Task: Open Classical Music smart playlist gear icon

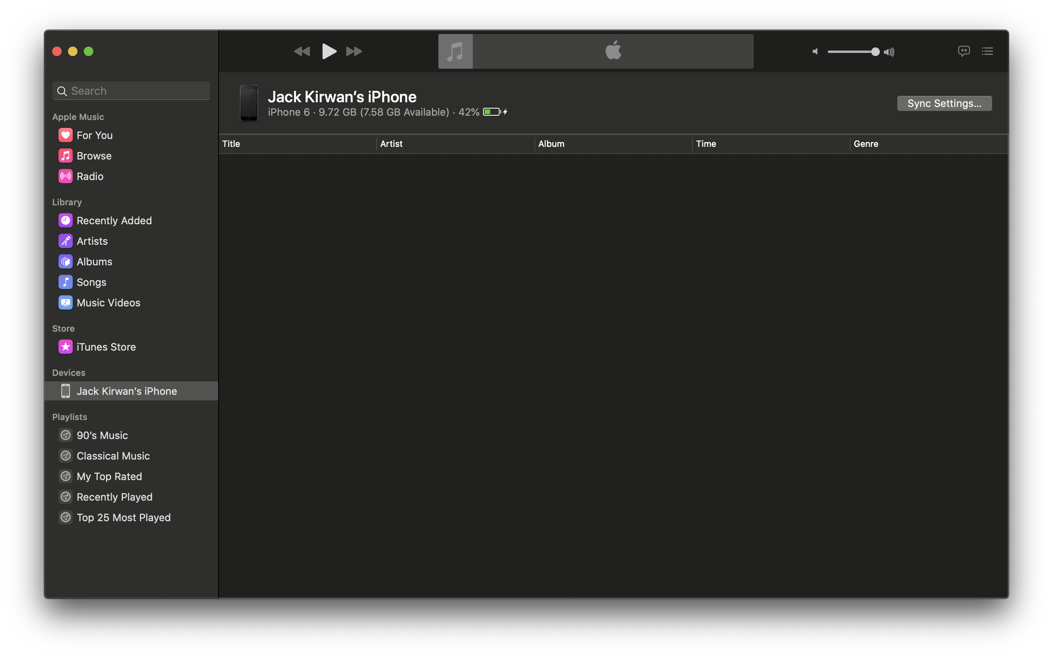Action: pos(65,455)
